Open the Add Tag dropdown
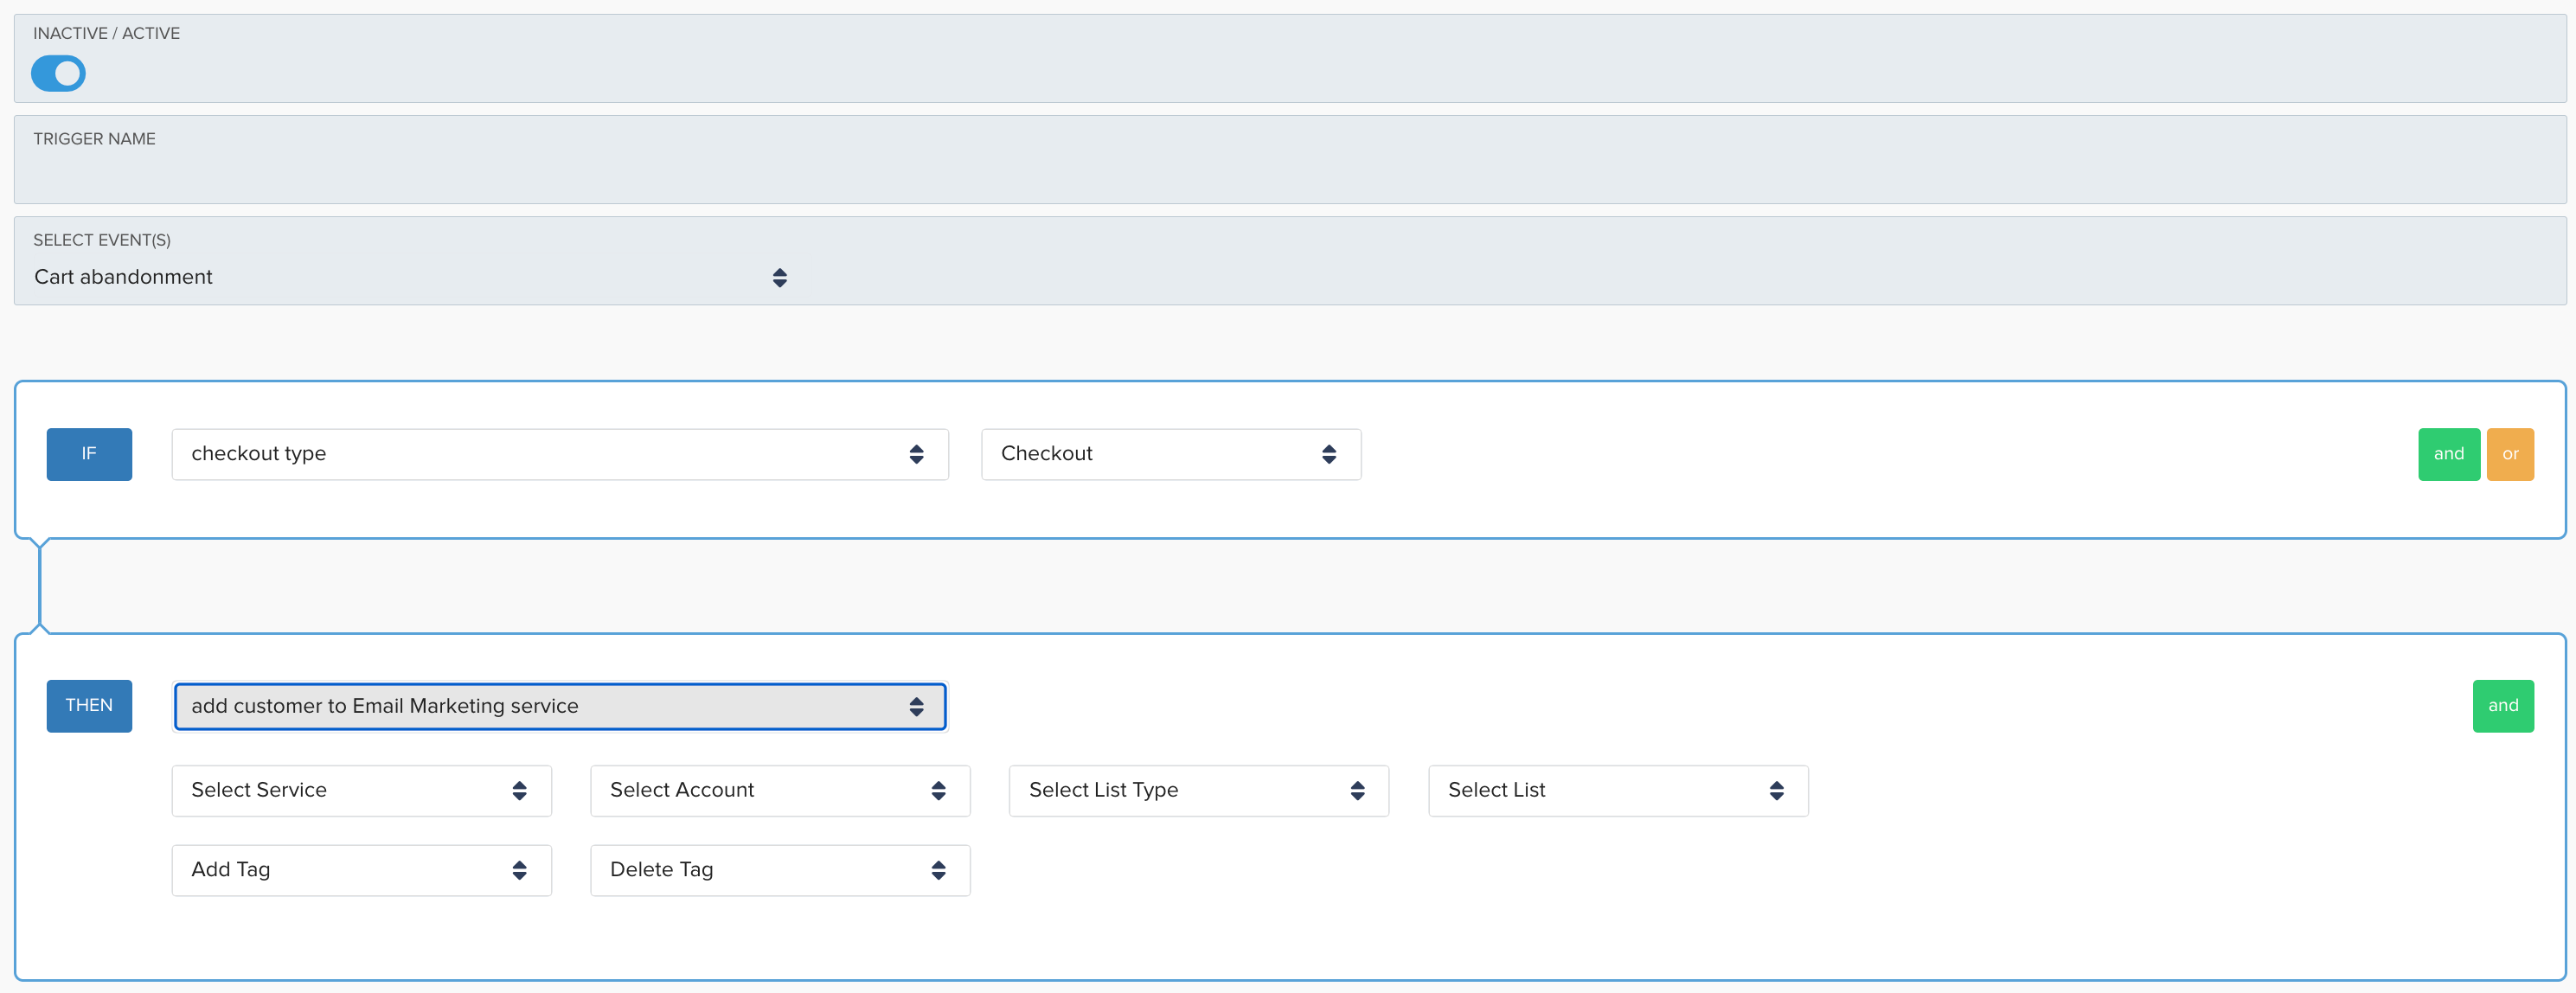The height and width of the screenshot is (993, 2576). (361, 870)
